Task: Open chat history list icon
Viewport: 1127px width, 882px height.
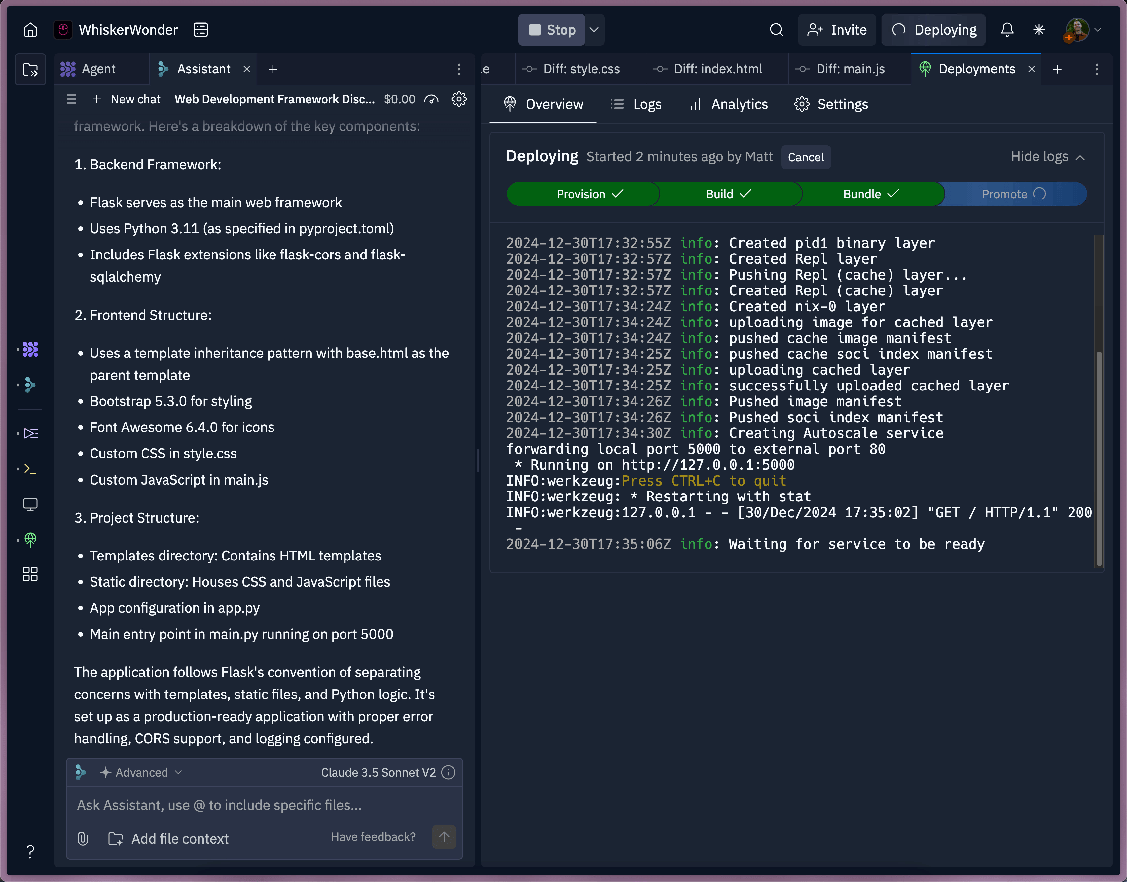Action: (70, 99)
